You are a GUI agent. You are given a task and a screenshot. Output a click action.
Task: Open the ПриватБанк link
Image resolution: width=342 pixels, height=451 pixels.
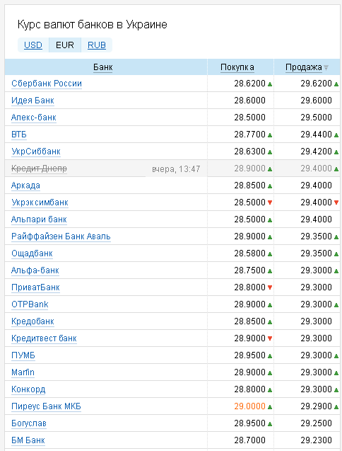pos(35,287)
